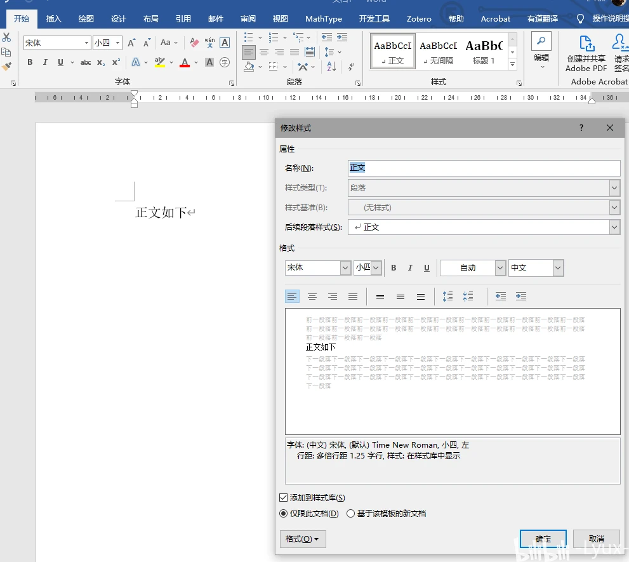629x562 pixels.
Task: Click the Cancel (取消) button
Action: point(596,539)
